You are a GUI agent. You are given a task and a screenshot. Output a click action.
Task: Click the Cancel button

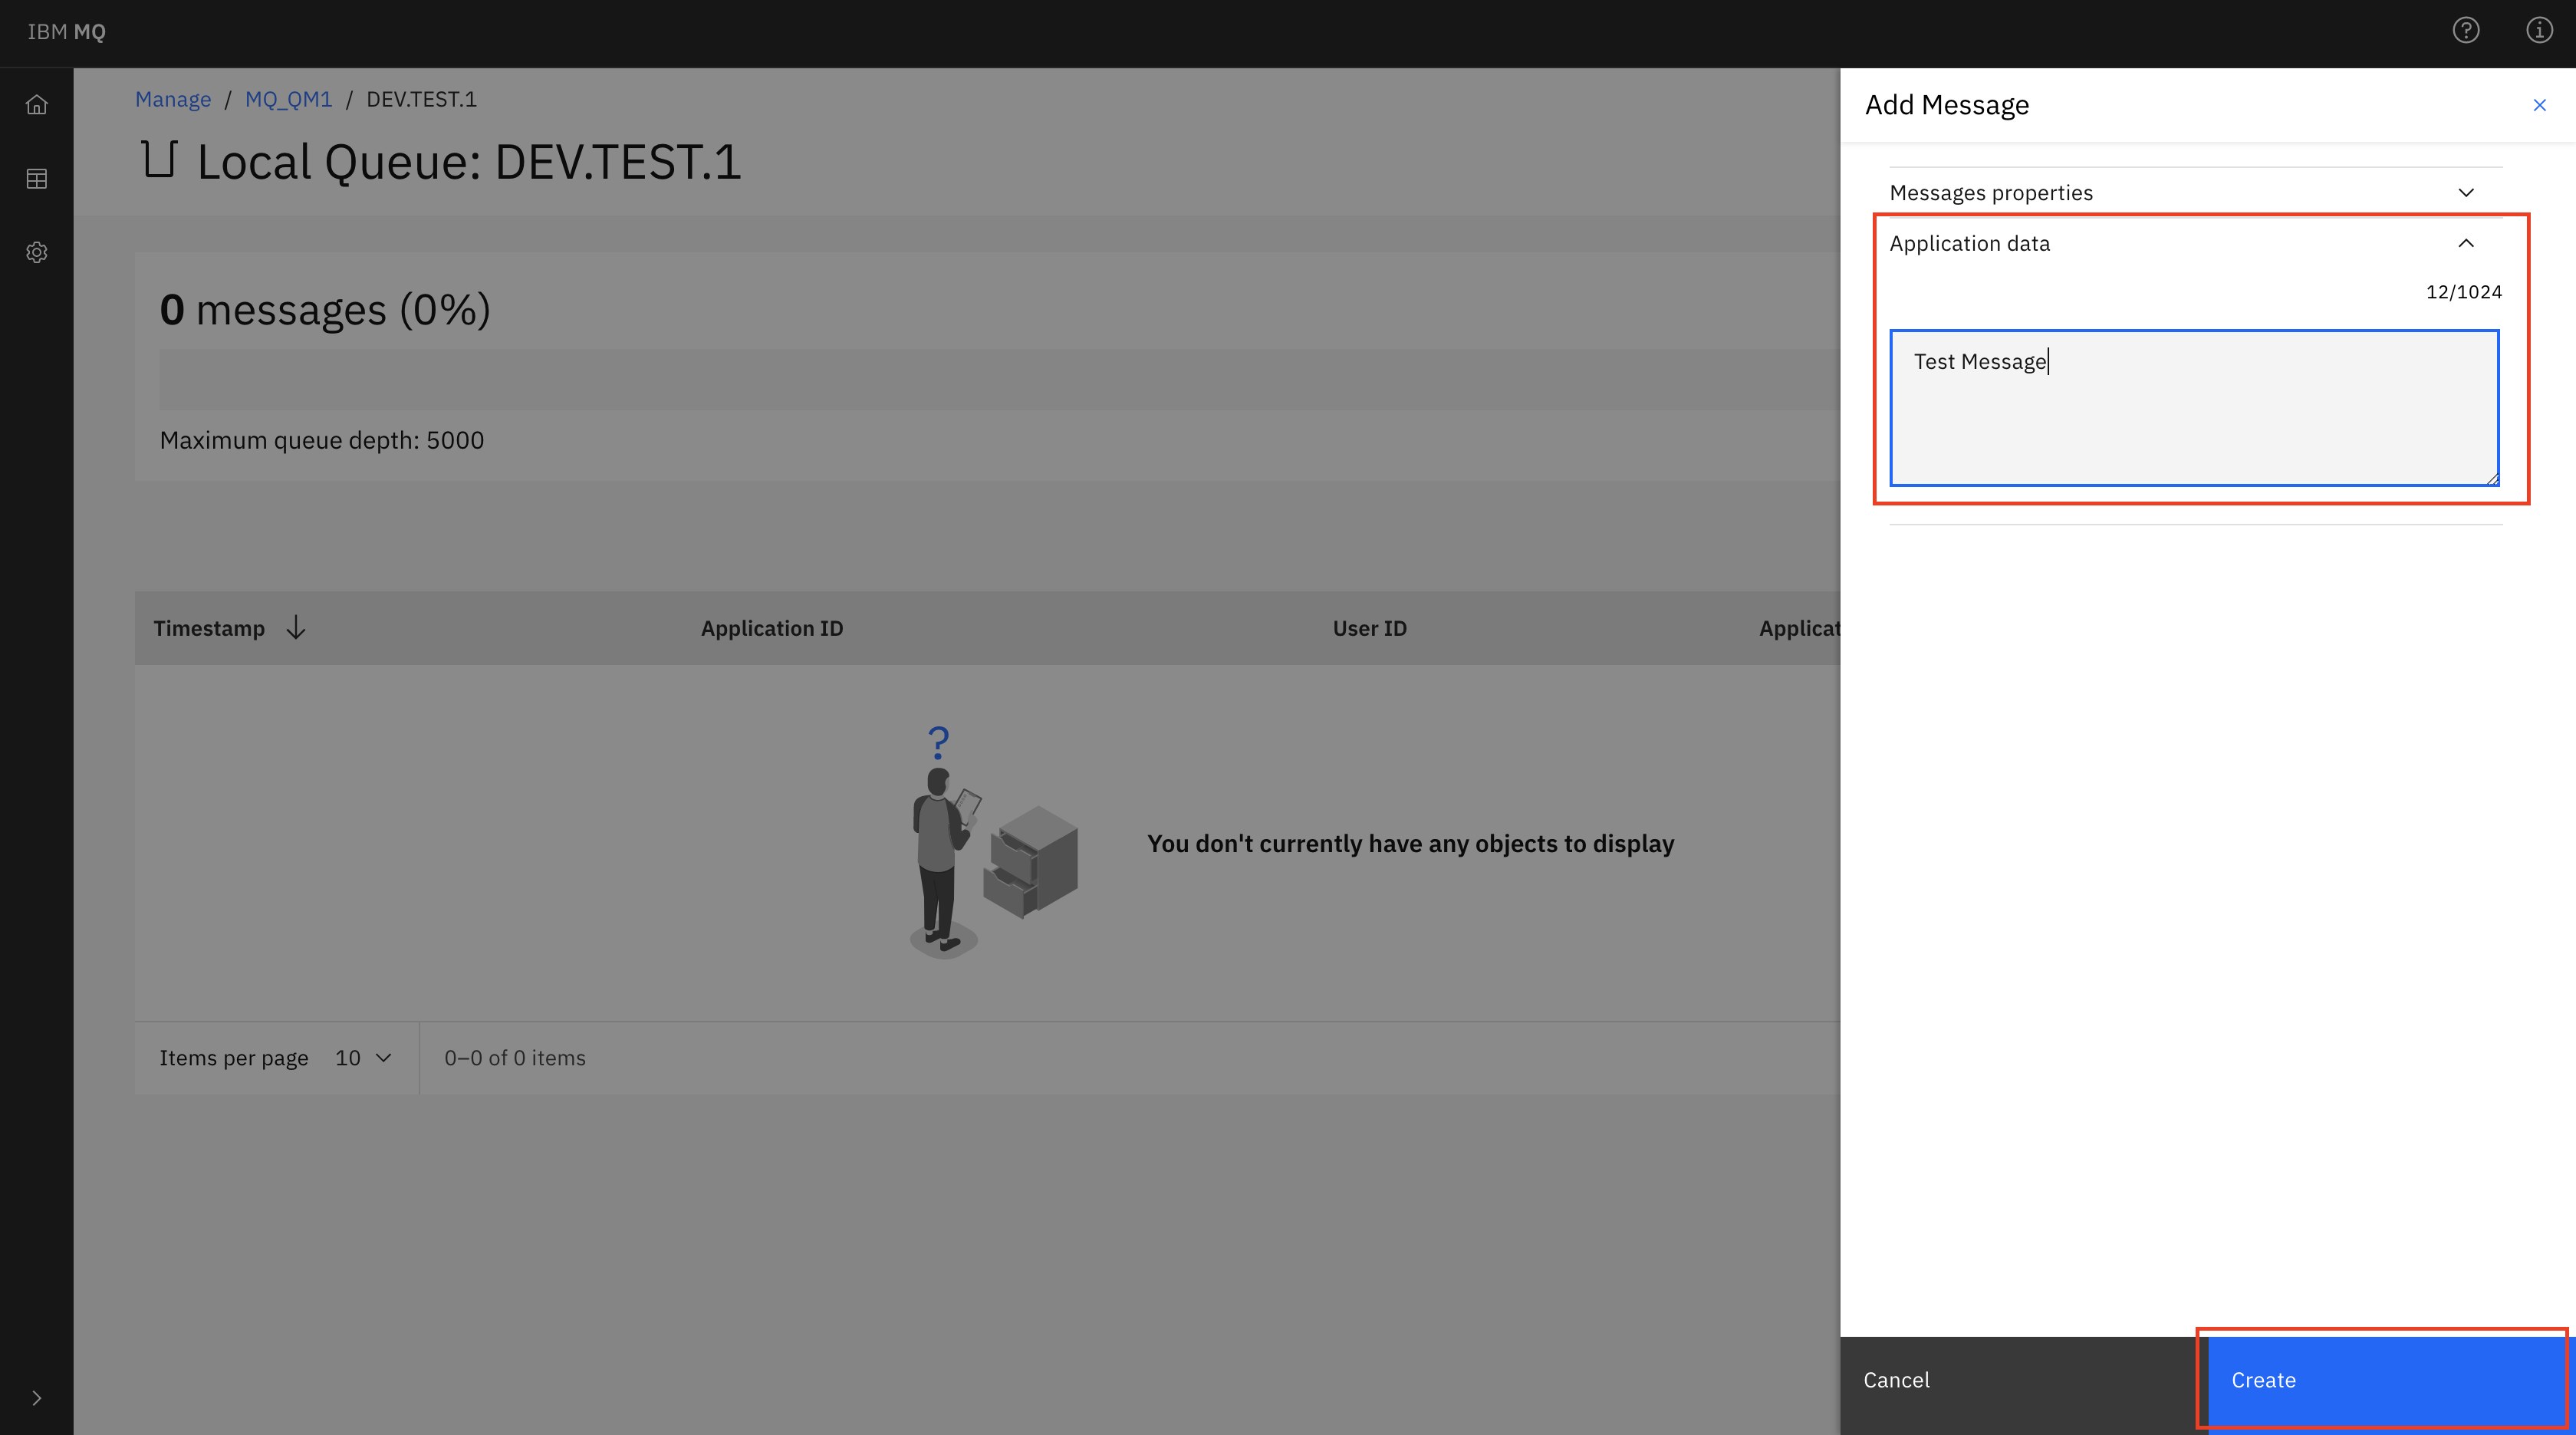1896,1379
